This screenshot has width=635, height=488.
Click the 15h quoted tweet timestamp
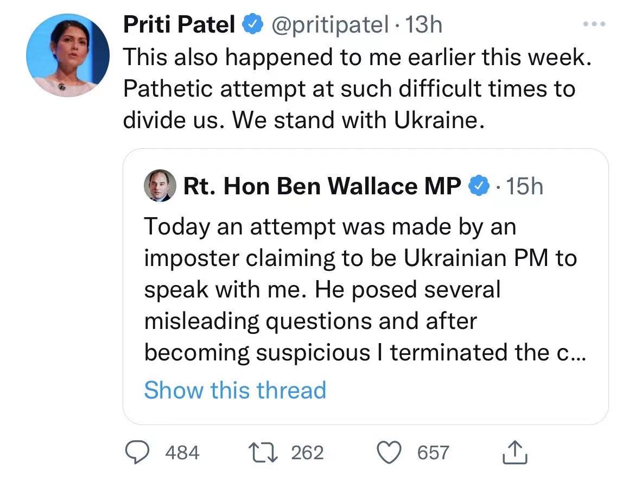524,186
